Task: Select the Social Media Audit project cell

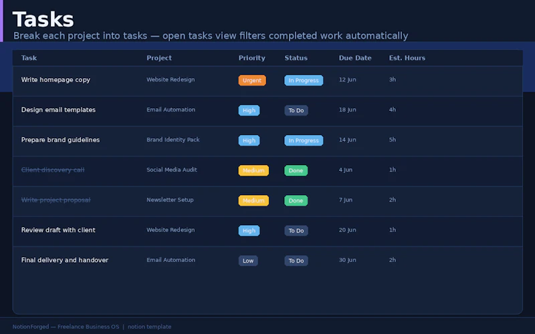Action: click(x=172, y=170)
